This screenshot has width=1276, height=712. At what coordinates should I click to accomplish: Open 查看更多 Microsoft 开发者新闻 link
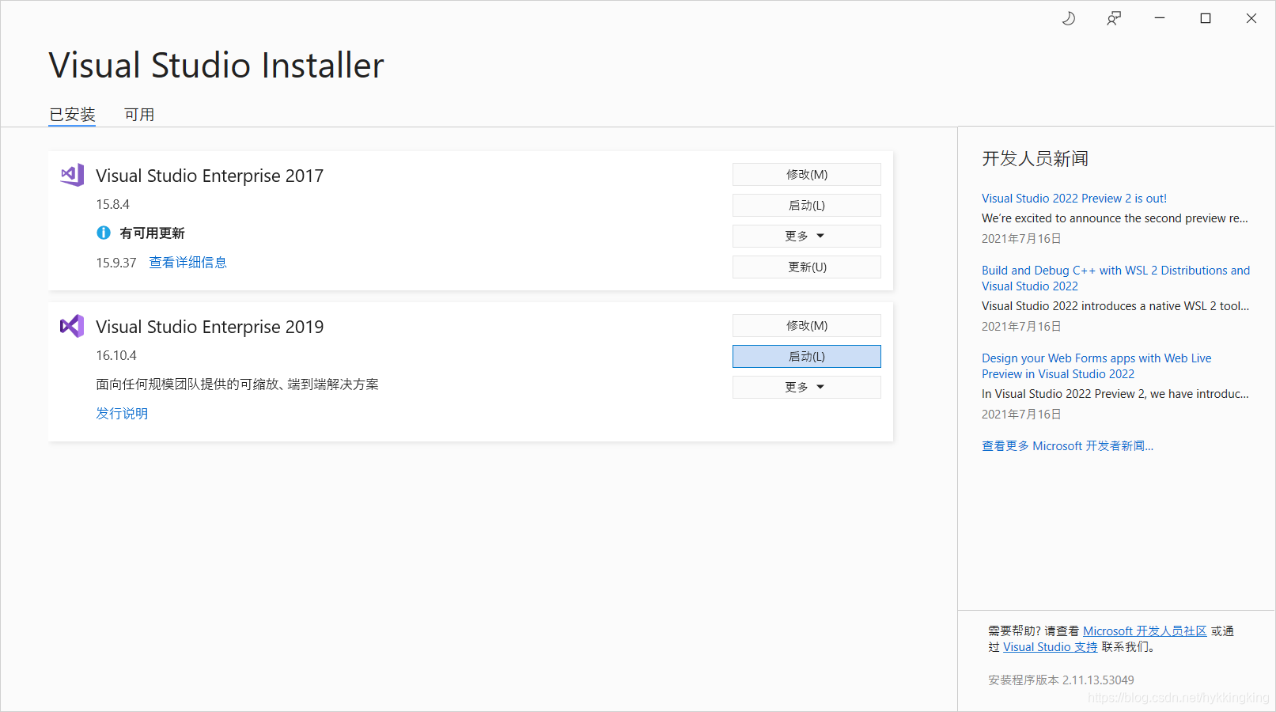pos(1067,446)
